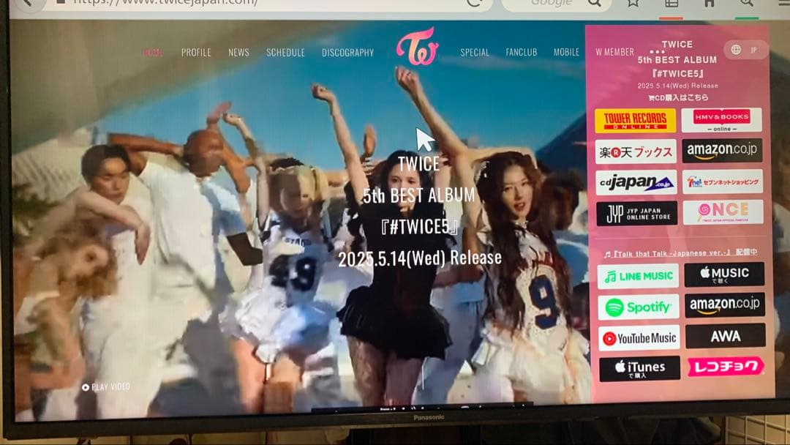Open the Tower Records Online store badge

(x=635, y=121)
